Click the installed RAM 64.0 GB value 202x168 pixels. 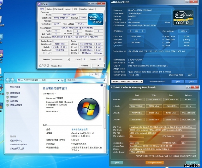click(75, 140)
